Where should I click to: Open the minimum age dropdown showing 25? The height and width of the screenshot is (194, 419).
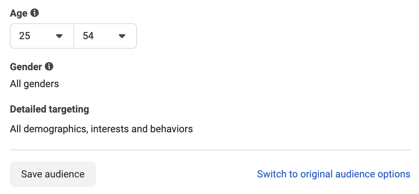click(x=42, y=36)
